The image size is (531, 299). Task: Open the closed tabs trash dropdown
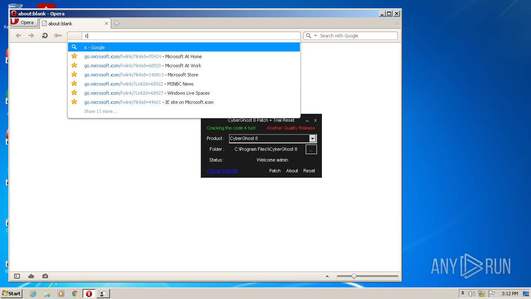point(397,23)
